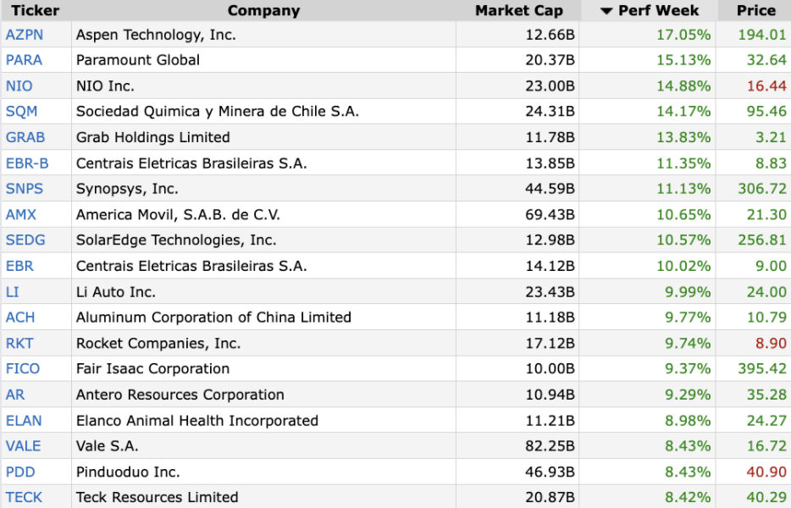Sort by the Perf Week descending arrow

[606, 11]
